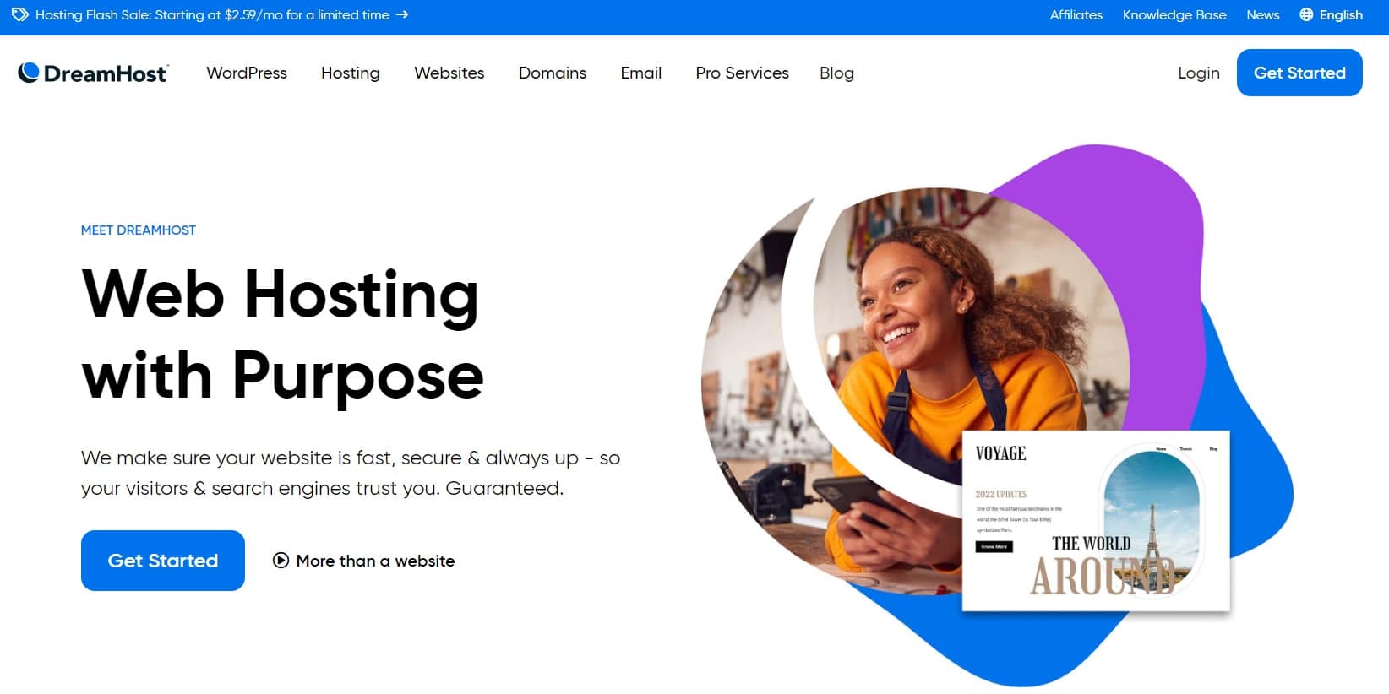Click the Login link
Image resolution: width=1389 pixels, height=694 pixels.
click(1199, 73)
